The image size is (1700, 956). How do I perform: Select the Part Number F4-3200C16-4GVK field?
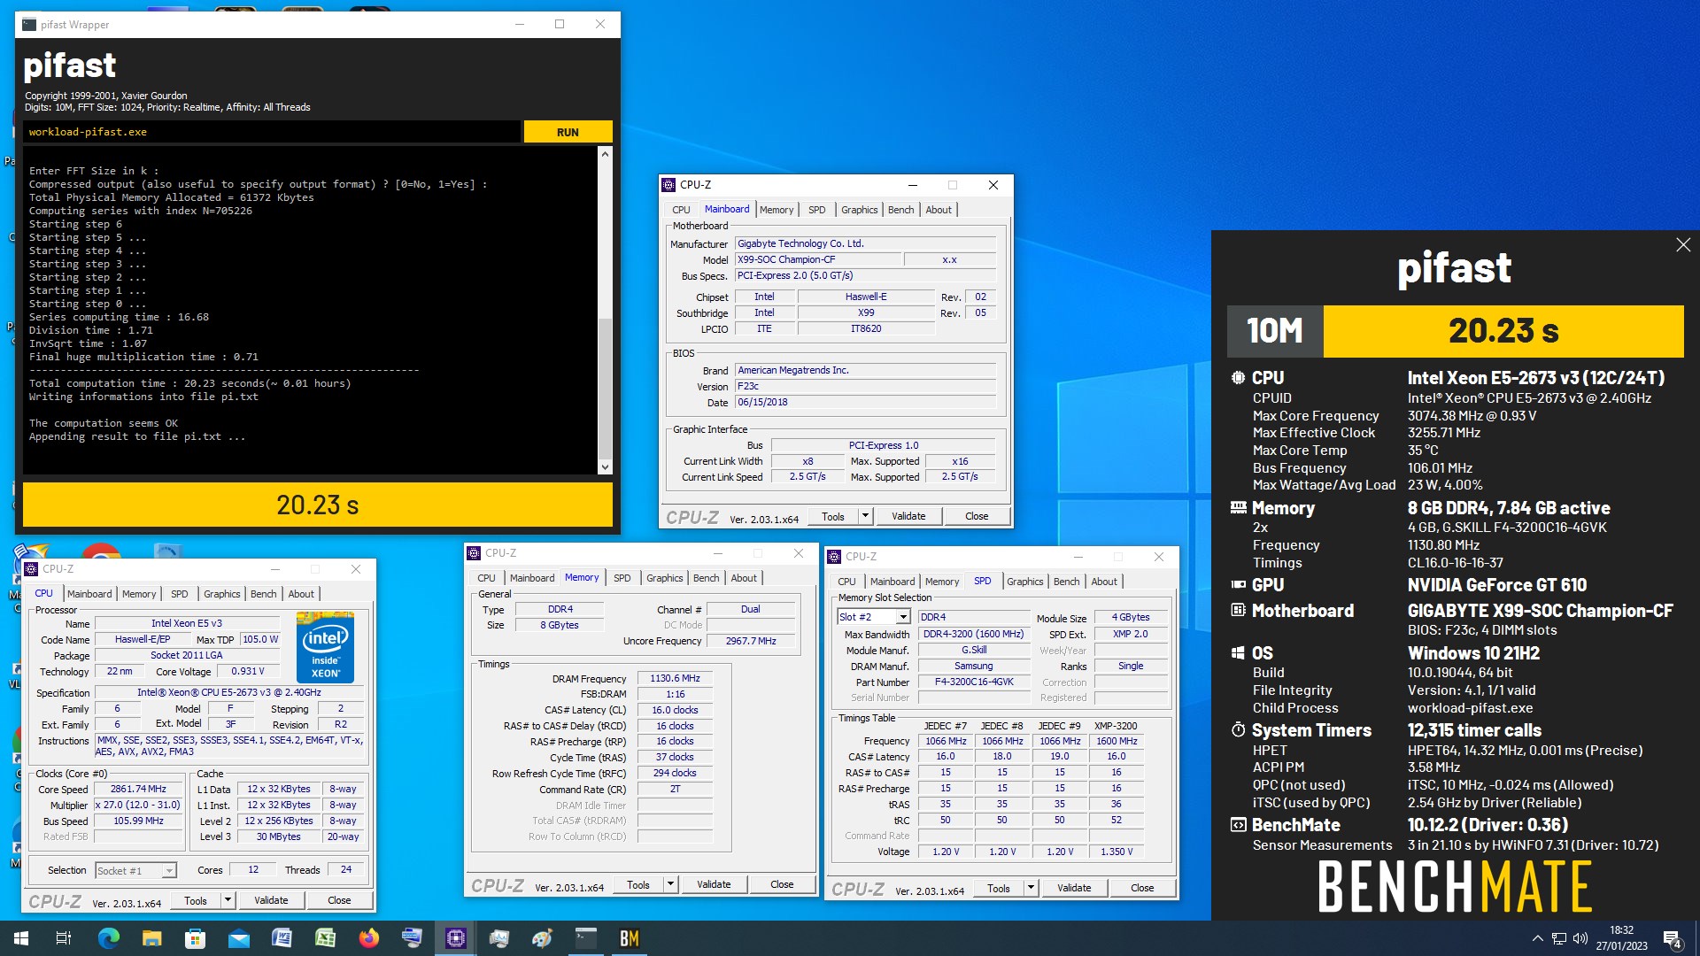click(974, 682)
